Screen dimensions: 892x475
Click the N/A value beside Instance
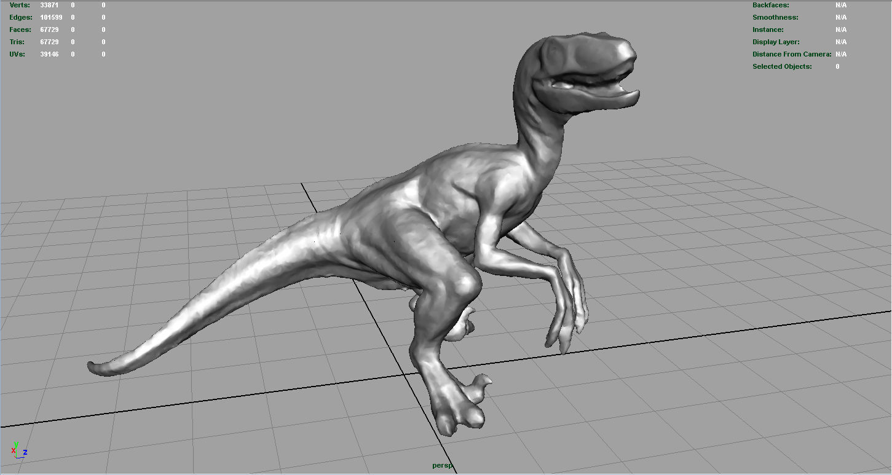coord(841,29)
